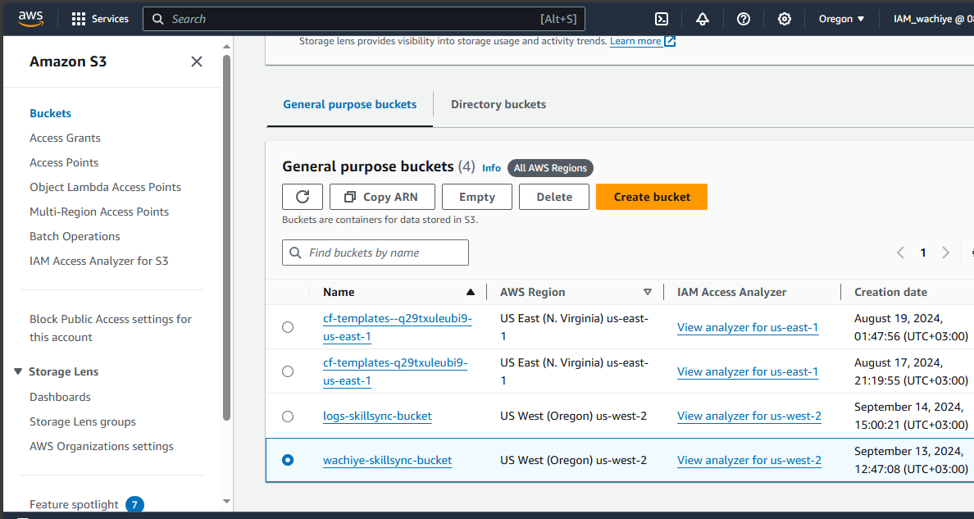Open the notifications bell
Screen dimensions: 974x519
pos(702,18)
